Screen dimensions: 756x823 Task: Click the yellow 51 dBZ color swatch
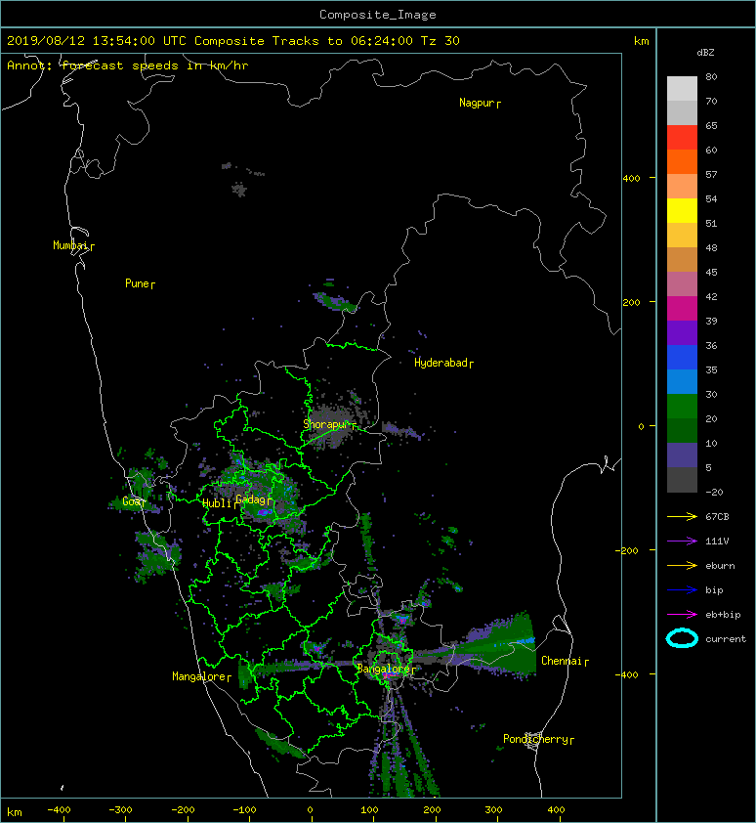coord(682,210)
